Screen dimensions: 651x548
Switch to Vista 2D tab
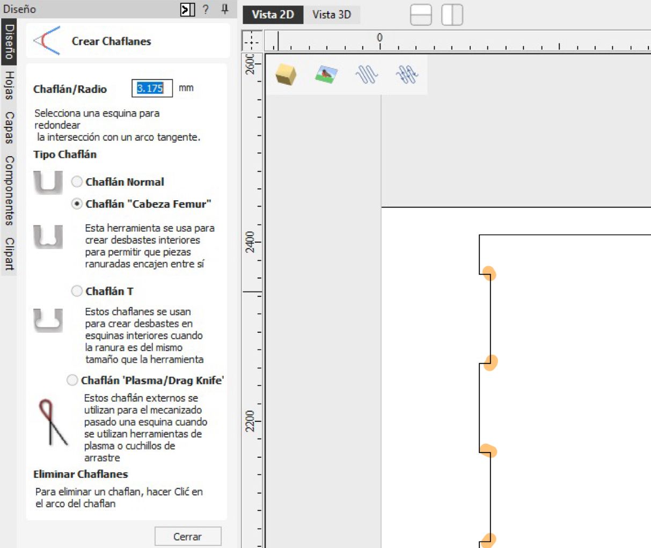[x=273, y=14]
